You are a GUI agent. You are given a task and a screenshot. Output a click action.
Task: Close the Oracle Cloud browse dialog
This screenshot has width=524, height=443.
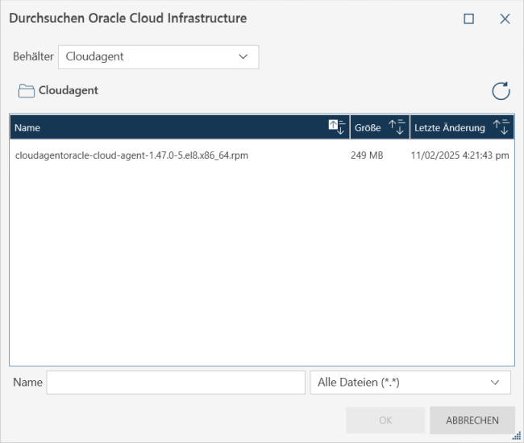(505, 19)
